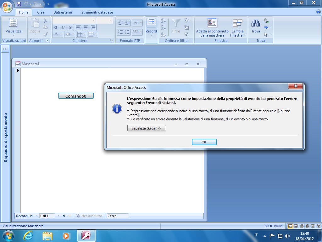The width and height of the screenshot is (322, 242).
Task: Click the Comando0 button on the form
Action: click(x=76, y=96)
